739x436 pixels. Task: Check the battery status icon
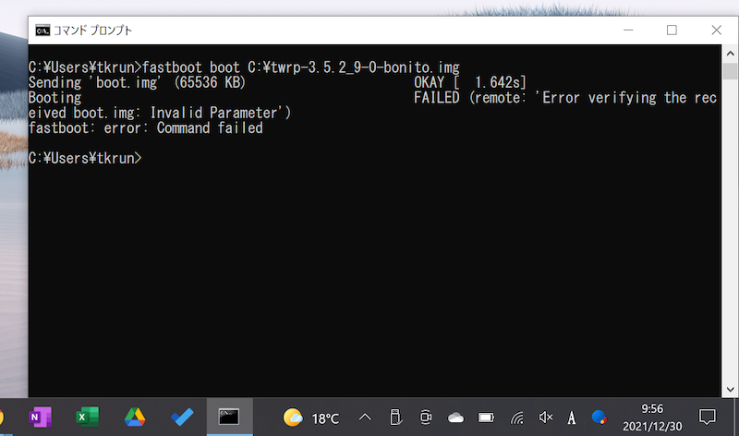click(x=486, y=418)
